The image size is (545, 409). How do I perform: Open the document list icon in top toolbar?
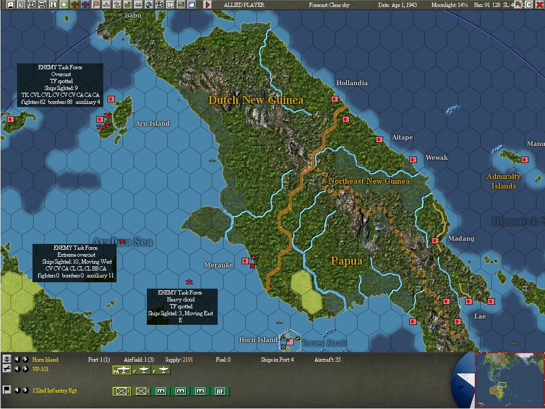coord(21,4)
